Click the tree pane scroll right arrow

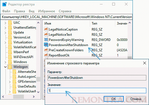(x=34, y=97)
